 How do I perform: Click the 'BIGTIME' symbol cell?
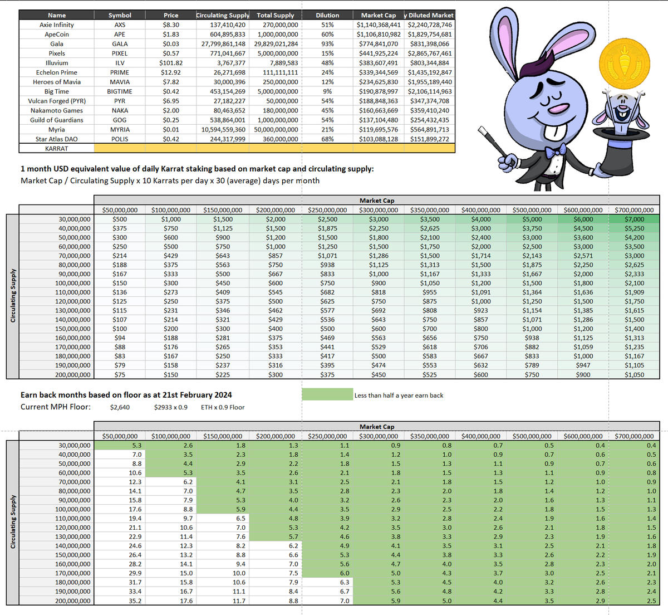tap(120, 91)
